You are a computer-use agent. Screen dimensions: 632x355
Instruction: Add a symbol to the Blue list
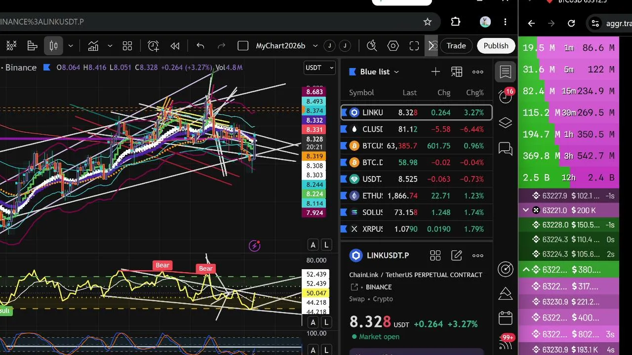click(x=435, y=72)
